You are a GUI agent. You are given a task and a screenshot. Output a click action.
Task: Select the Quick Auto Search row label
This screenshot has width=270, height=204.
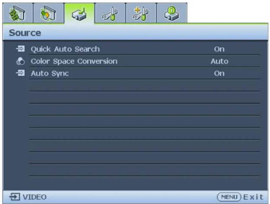(65, 49)
